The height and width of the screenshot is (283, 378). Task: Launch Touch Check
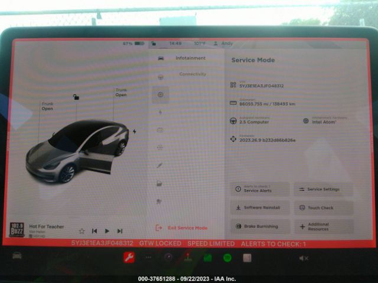[324, 208]
